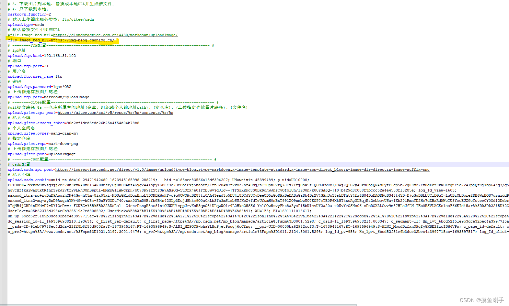
Task: Click the comment '# 3、下载图片到本地' line
Action: pos(61,4)
